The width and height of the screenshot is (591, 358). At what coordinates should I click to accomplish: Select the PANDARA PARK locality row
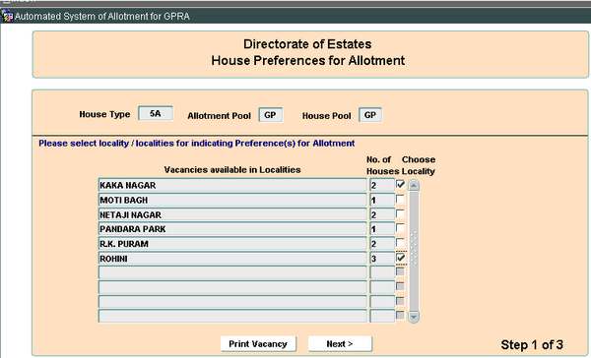click(232, 229)
